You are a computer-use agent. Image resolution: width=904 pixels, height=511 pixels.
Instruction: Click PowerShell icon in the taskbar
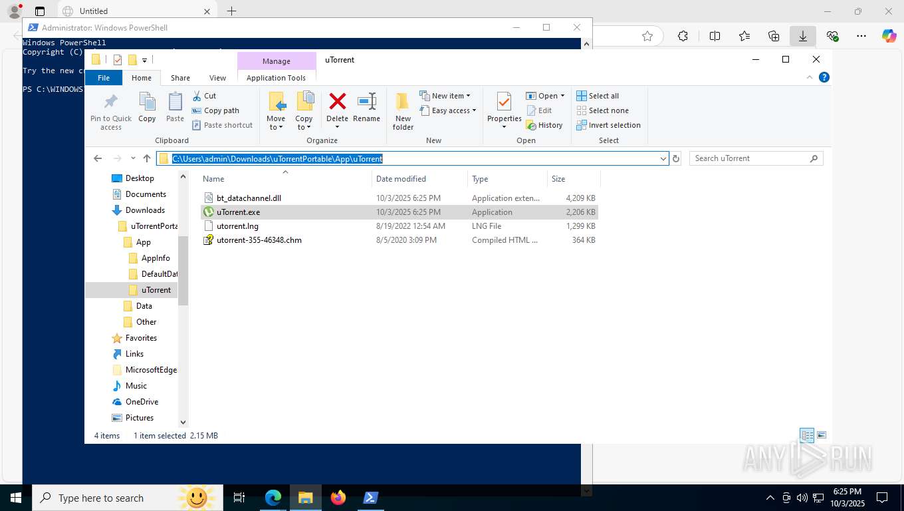(x=370, y=498)
